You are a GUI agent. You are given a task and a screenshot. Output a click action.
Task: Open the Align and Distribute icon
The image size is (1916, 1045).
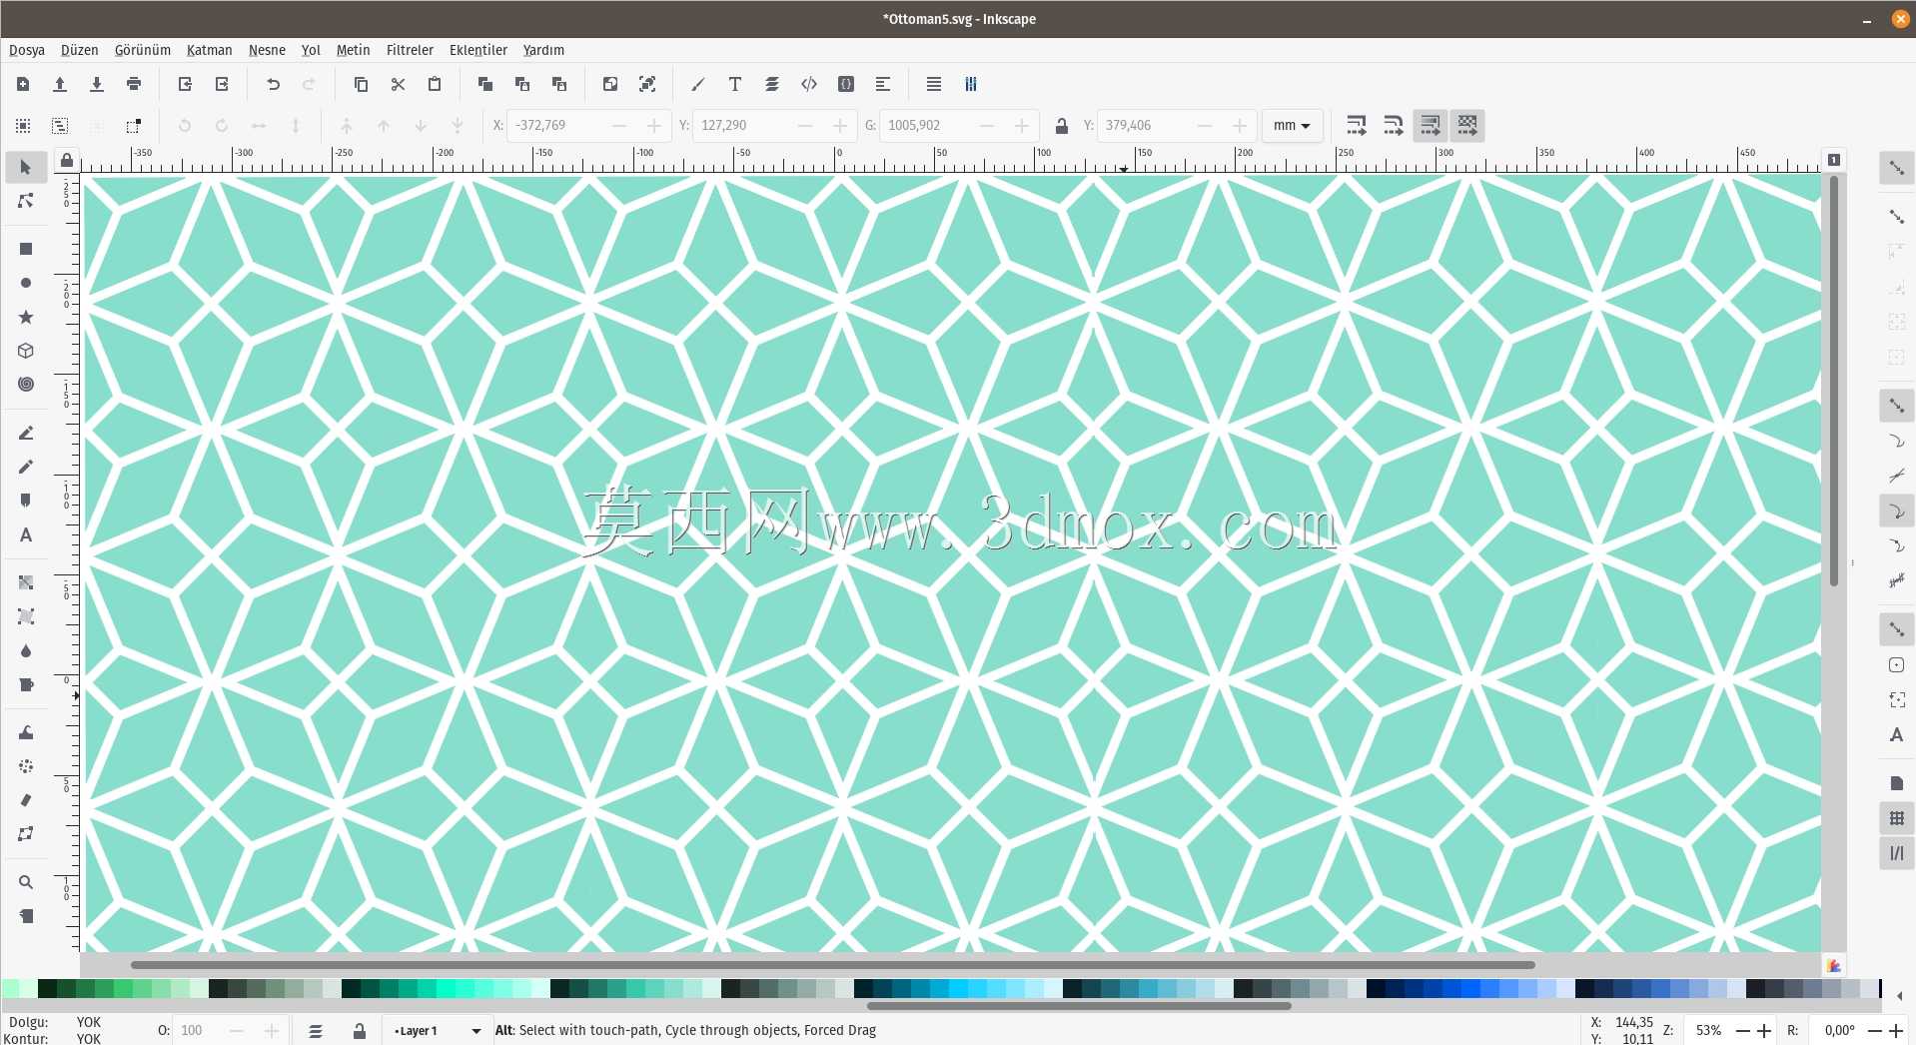pos(883,84)
